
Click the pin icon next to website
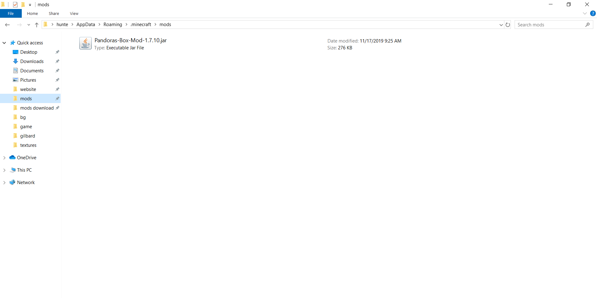coord(57,89)
